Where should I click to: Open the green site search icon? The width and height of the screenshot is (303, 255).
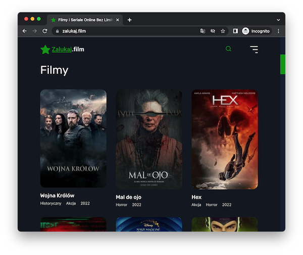[x=228, y=49]
